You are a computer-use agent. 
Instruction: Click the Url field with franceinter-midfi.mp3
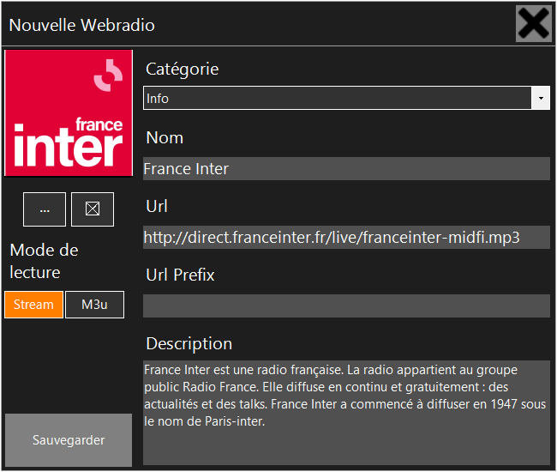coord(346,237)
